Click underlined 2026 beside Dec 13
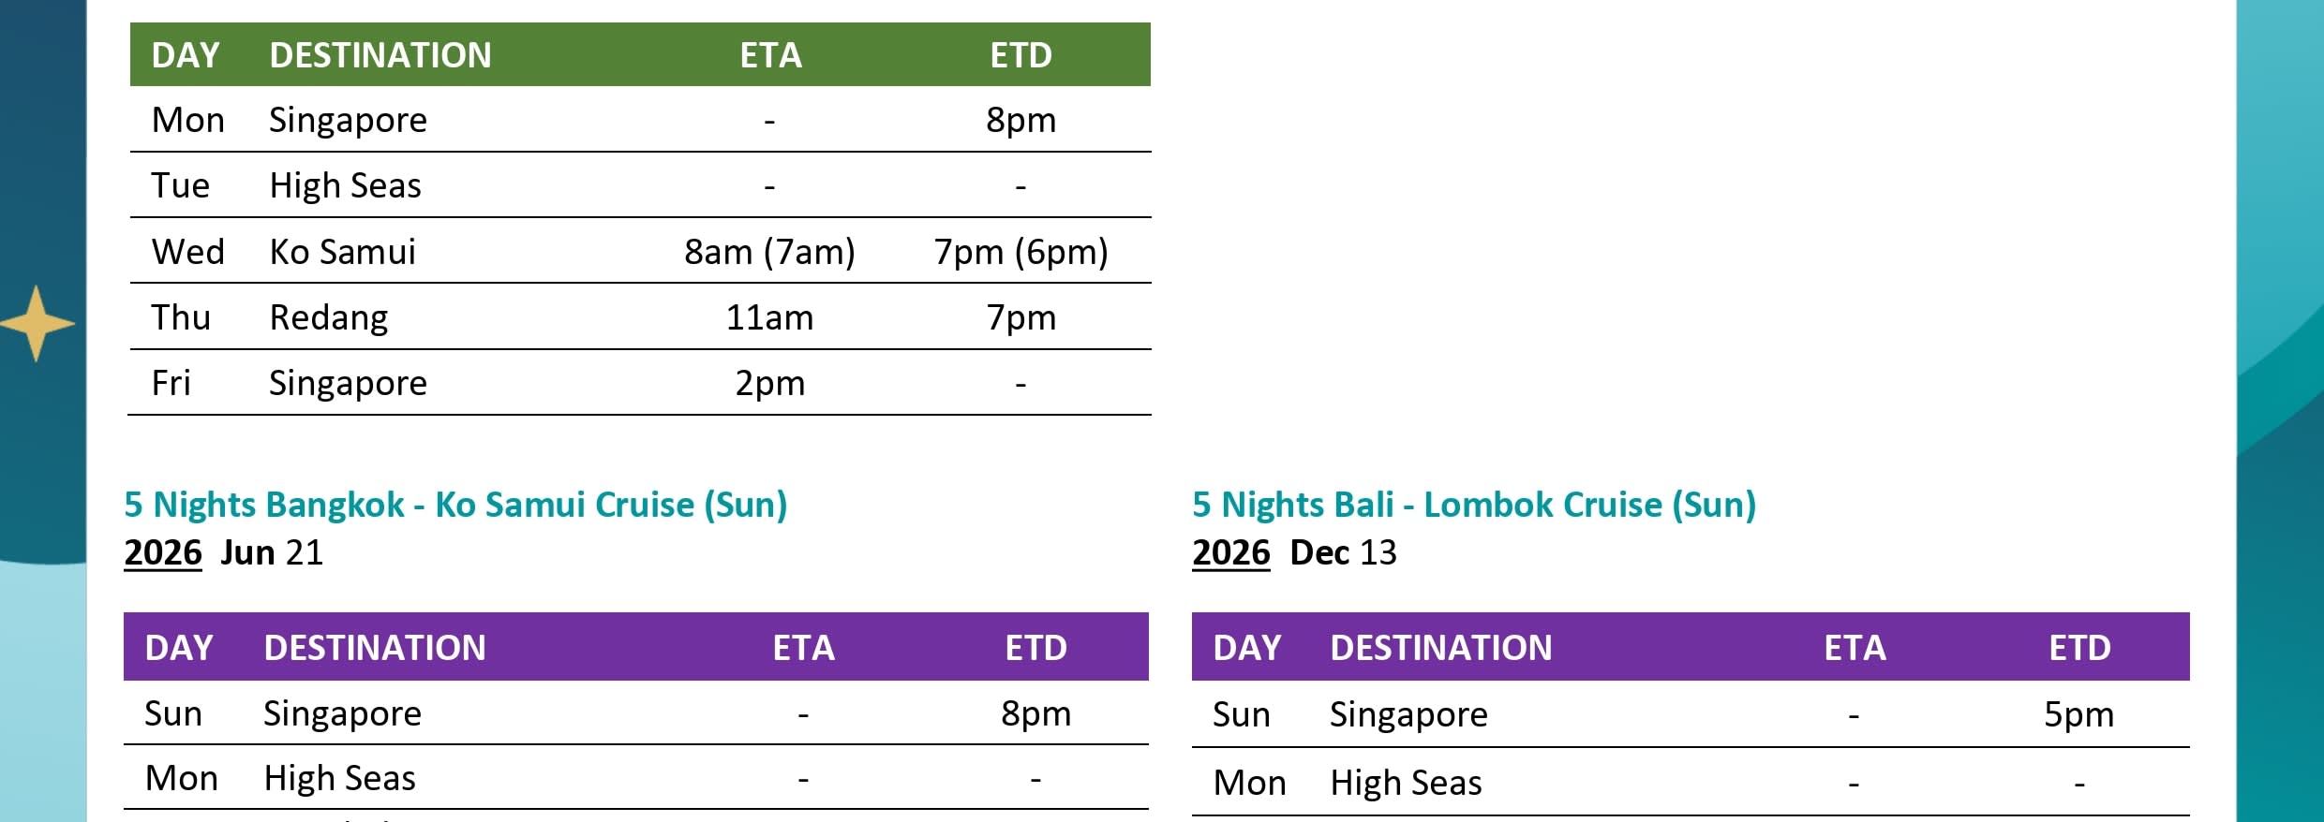The image size is (2324, 822). (x=1230, y=552)
